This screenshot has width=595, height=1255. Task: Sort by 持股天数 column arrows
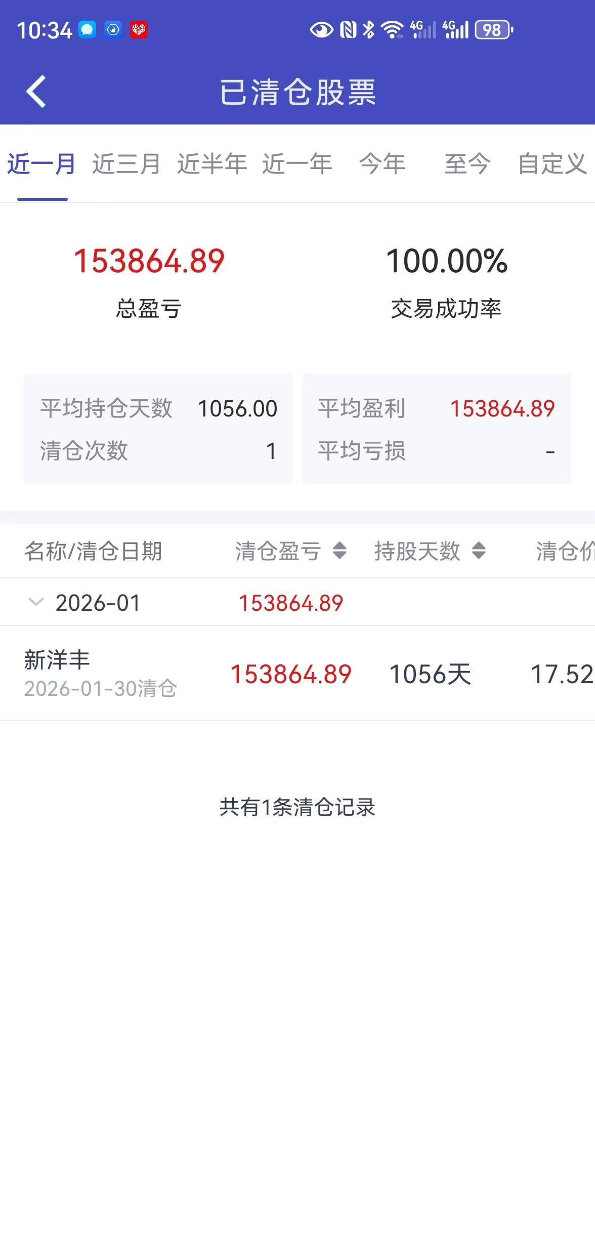(479, 551)
